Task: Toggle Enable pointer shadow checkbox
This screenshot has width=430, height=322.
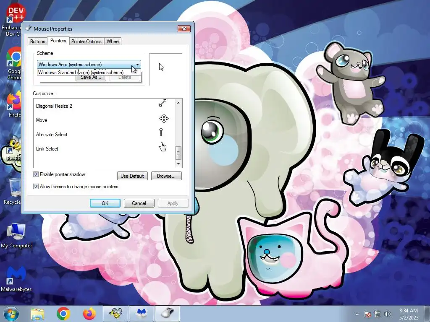Action: [x=36, y=174]
